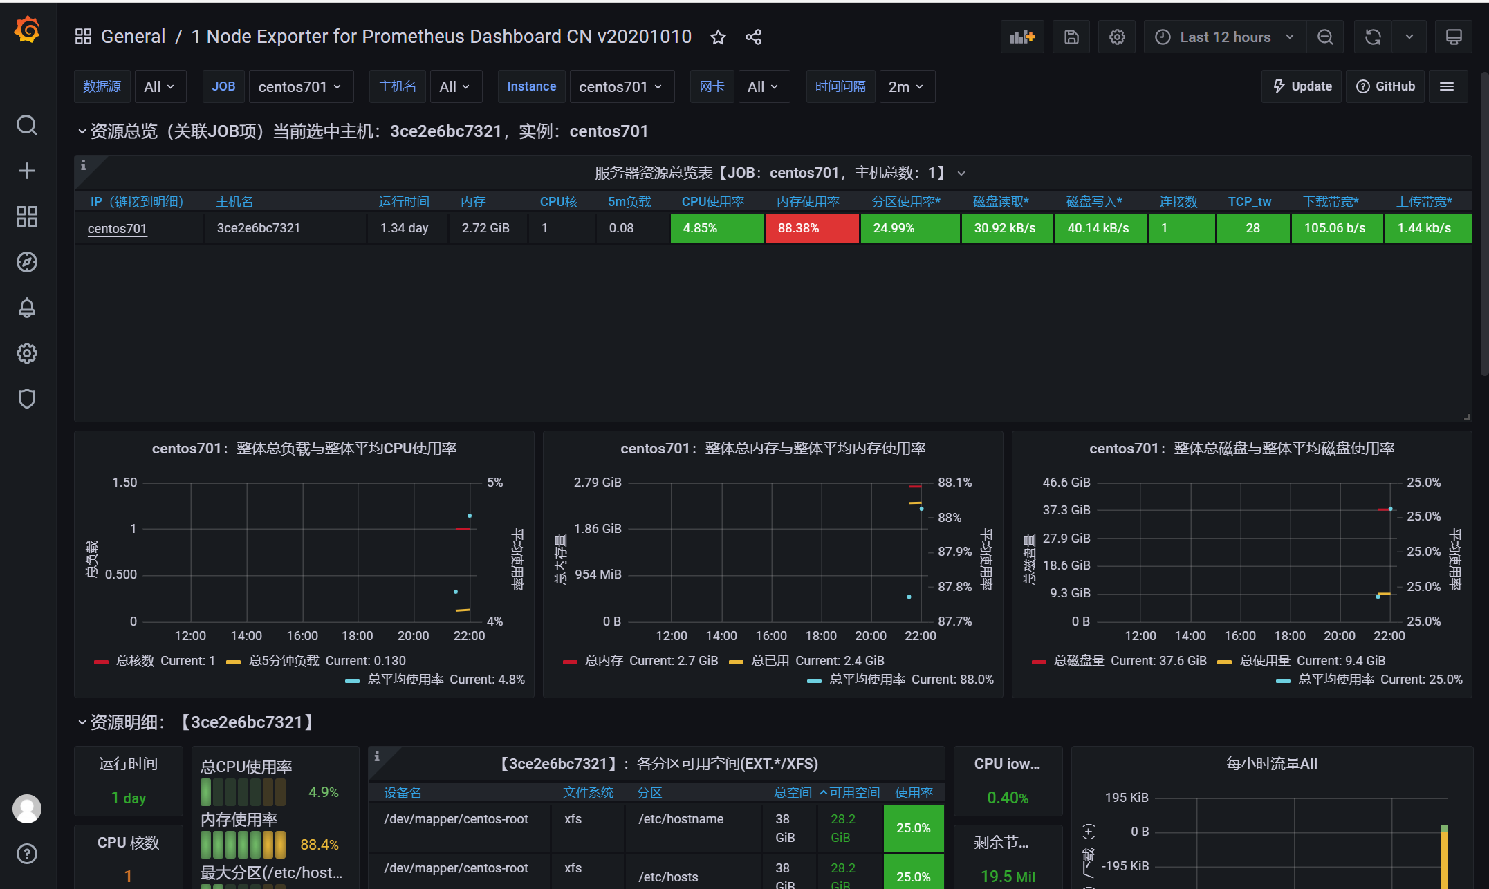Refresh the dashboard
This screenshot has width=1489, height=889.
click(1373, 37)
